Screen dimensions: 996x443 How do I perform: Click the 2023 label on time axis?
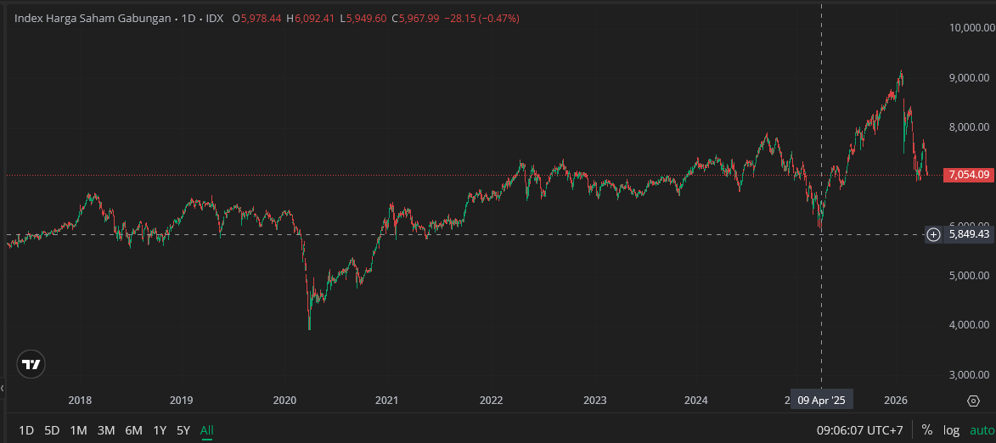pyautogui.click(x=594, y=401)
